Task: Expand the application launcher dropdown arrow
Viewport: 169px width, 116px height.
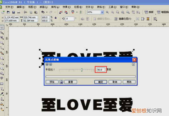Action: 77,12
